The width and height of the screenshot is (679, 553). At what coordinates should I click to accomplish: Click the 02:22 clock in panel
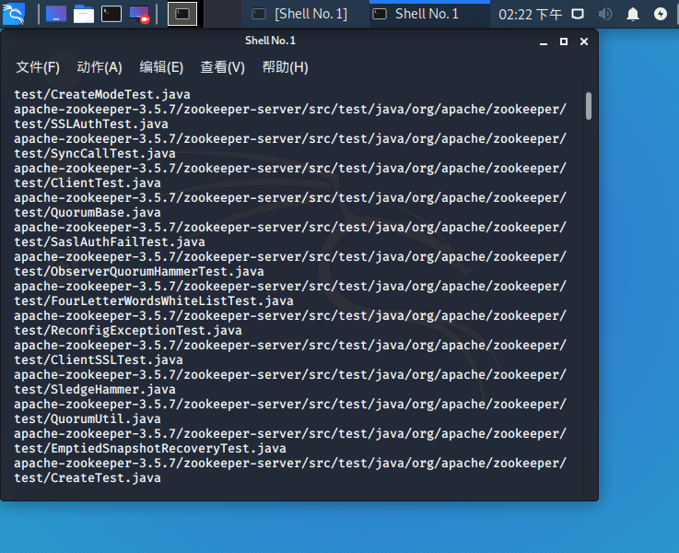click(x=530, y=15)
